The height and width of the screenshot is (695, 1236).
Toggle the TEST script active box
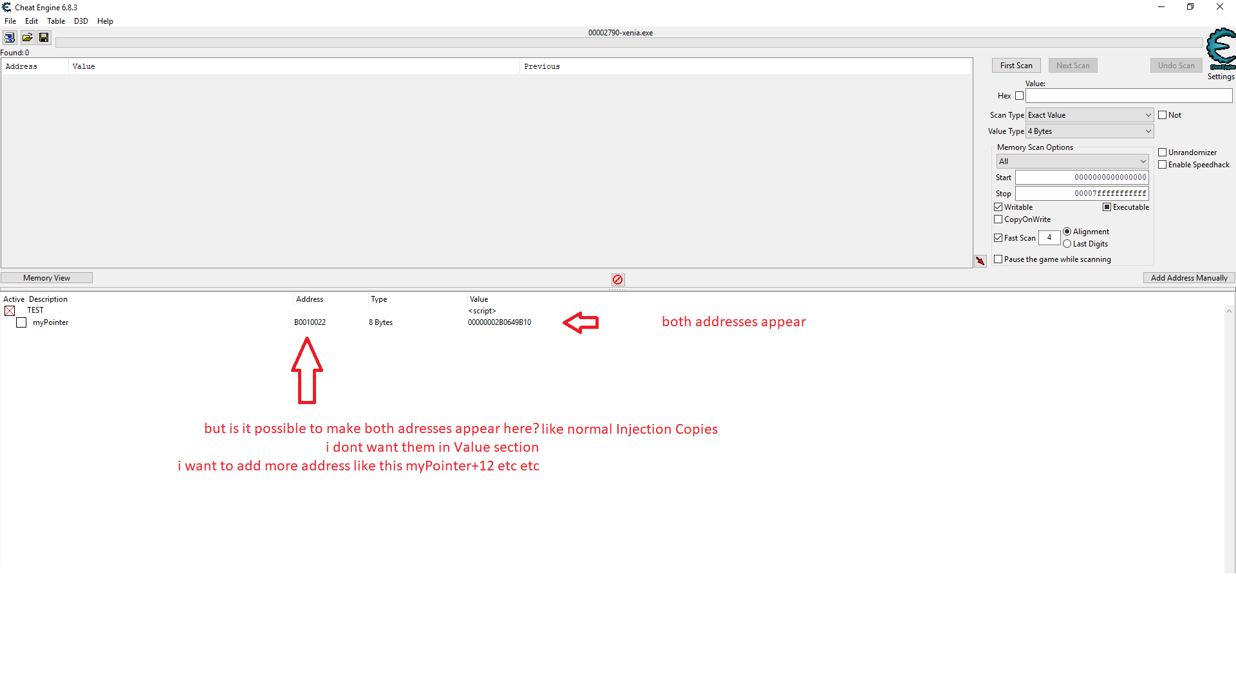pos(10,311)
